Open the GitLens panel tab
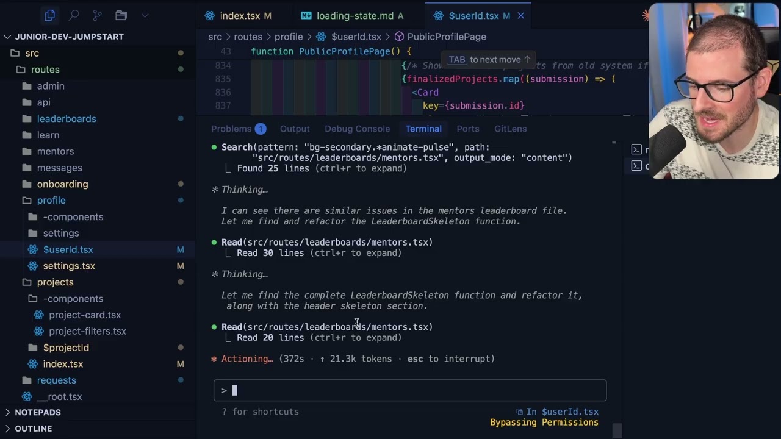 [511, 129]
